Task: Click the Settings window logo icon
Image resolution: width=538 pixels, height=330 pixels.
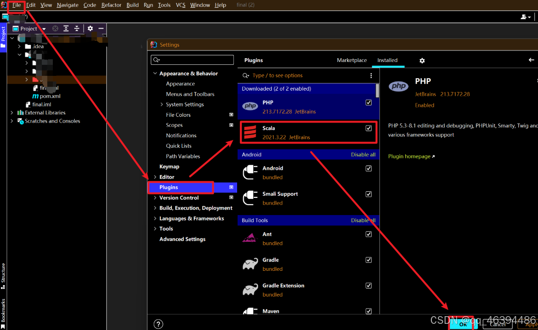Action: pyautogui.click(x=154, y=45)
